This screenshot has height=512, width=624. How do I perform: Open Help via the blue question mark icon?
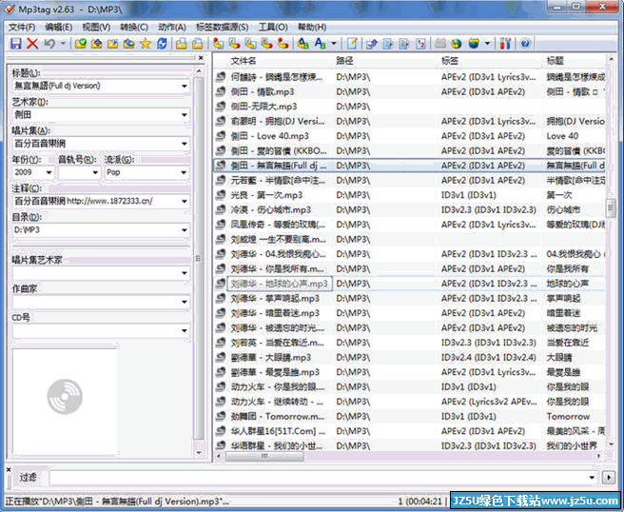(525, 44)
